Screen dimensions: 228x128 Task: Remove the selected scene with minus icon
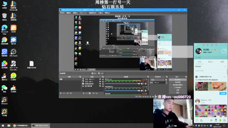(64, 93)
